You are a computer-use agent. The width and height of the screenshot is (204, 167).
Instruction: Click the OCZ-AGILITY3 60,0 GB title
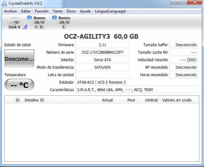point(101,37)
